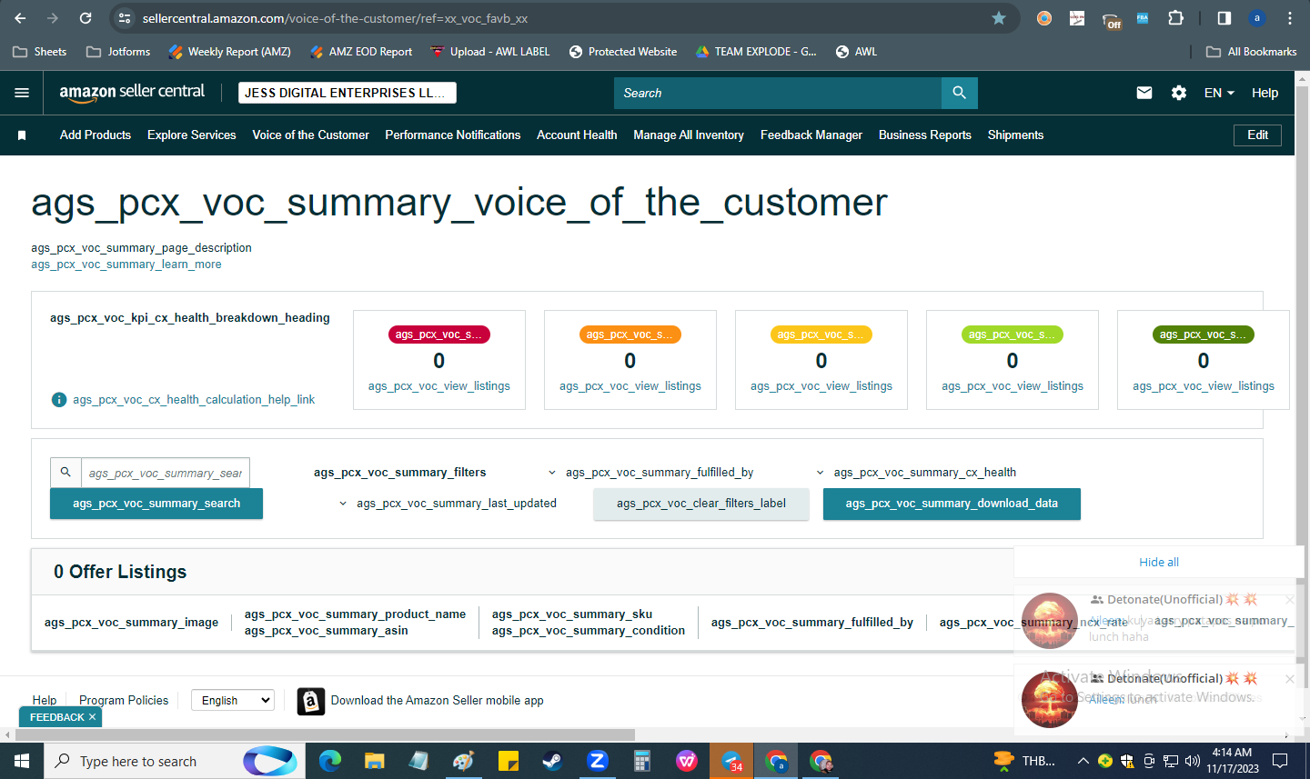This screenshot has height=779, width=1310.
Task: Open the Seller Central hamburger menu
Action: (22, 93)
